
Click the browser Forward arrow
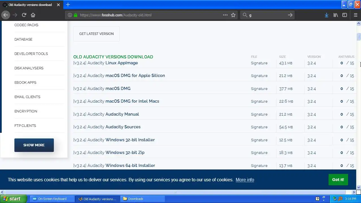click(15, 15)
